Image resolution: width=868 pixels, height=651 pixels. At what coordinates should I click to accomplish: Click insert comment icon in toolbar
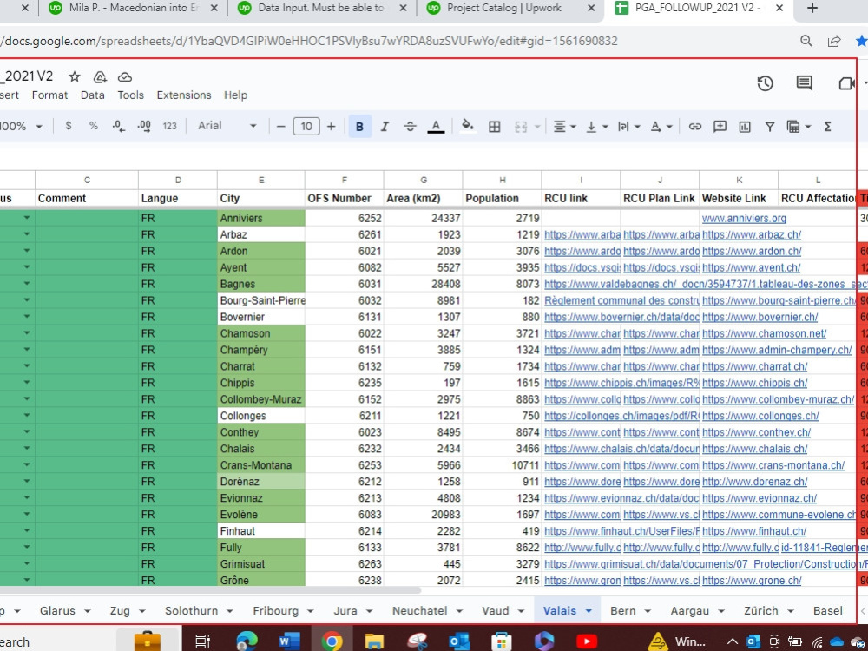tap(720, 127)
